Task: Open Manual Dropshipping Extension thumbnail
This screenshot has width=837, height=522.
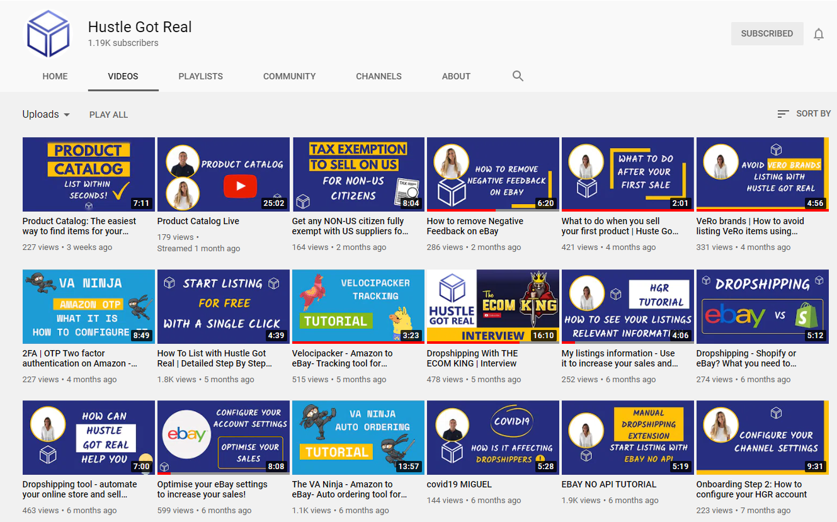Action: click(x=628, y=438)
